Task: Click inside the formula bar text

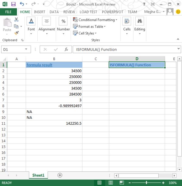Action: coord(96,49)
